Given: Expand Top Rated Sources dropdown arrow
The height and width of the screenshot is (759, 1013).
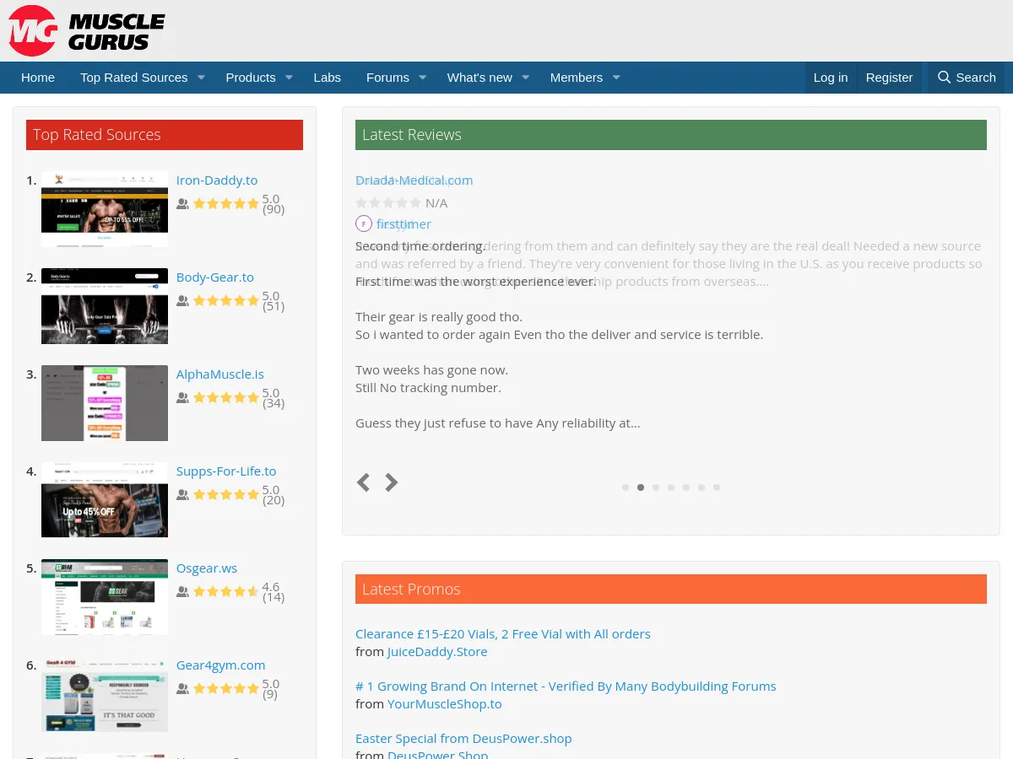Looking at the screenshot, I should tap(201, 78).
